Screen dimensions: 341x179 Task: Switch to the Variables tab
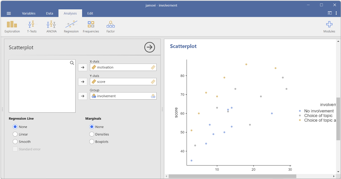pos(29,13)
